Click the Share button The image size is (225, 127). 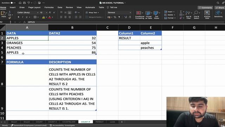[x=220, y=8]
